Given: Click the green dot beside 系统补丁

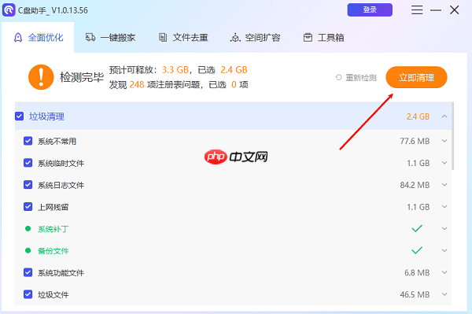Looking at the screenshot, I should pyautogui.click(x=28, y=229).
